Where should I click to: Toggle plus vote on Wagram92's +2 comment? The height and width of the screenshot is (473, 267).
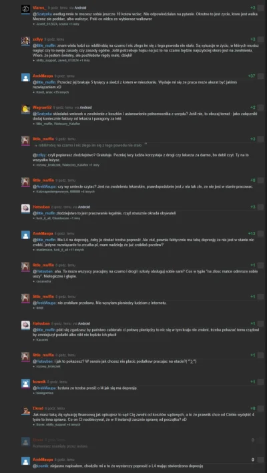pyautogui.click(x=261, y=108)
